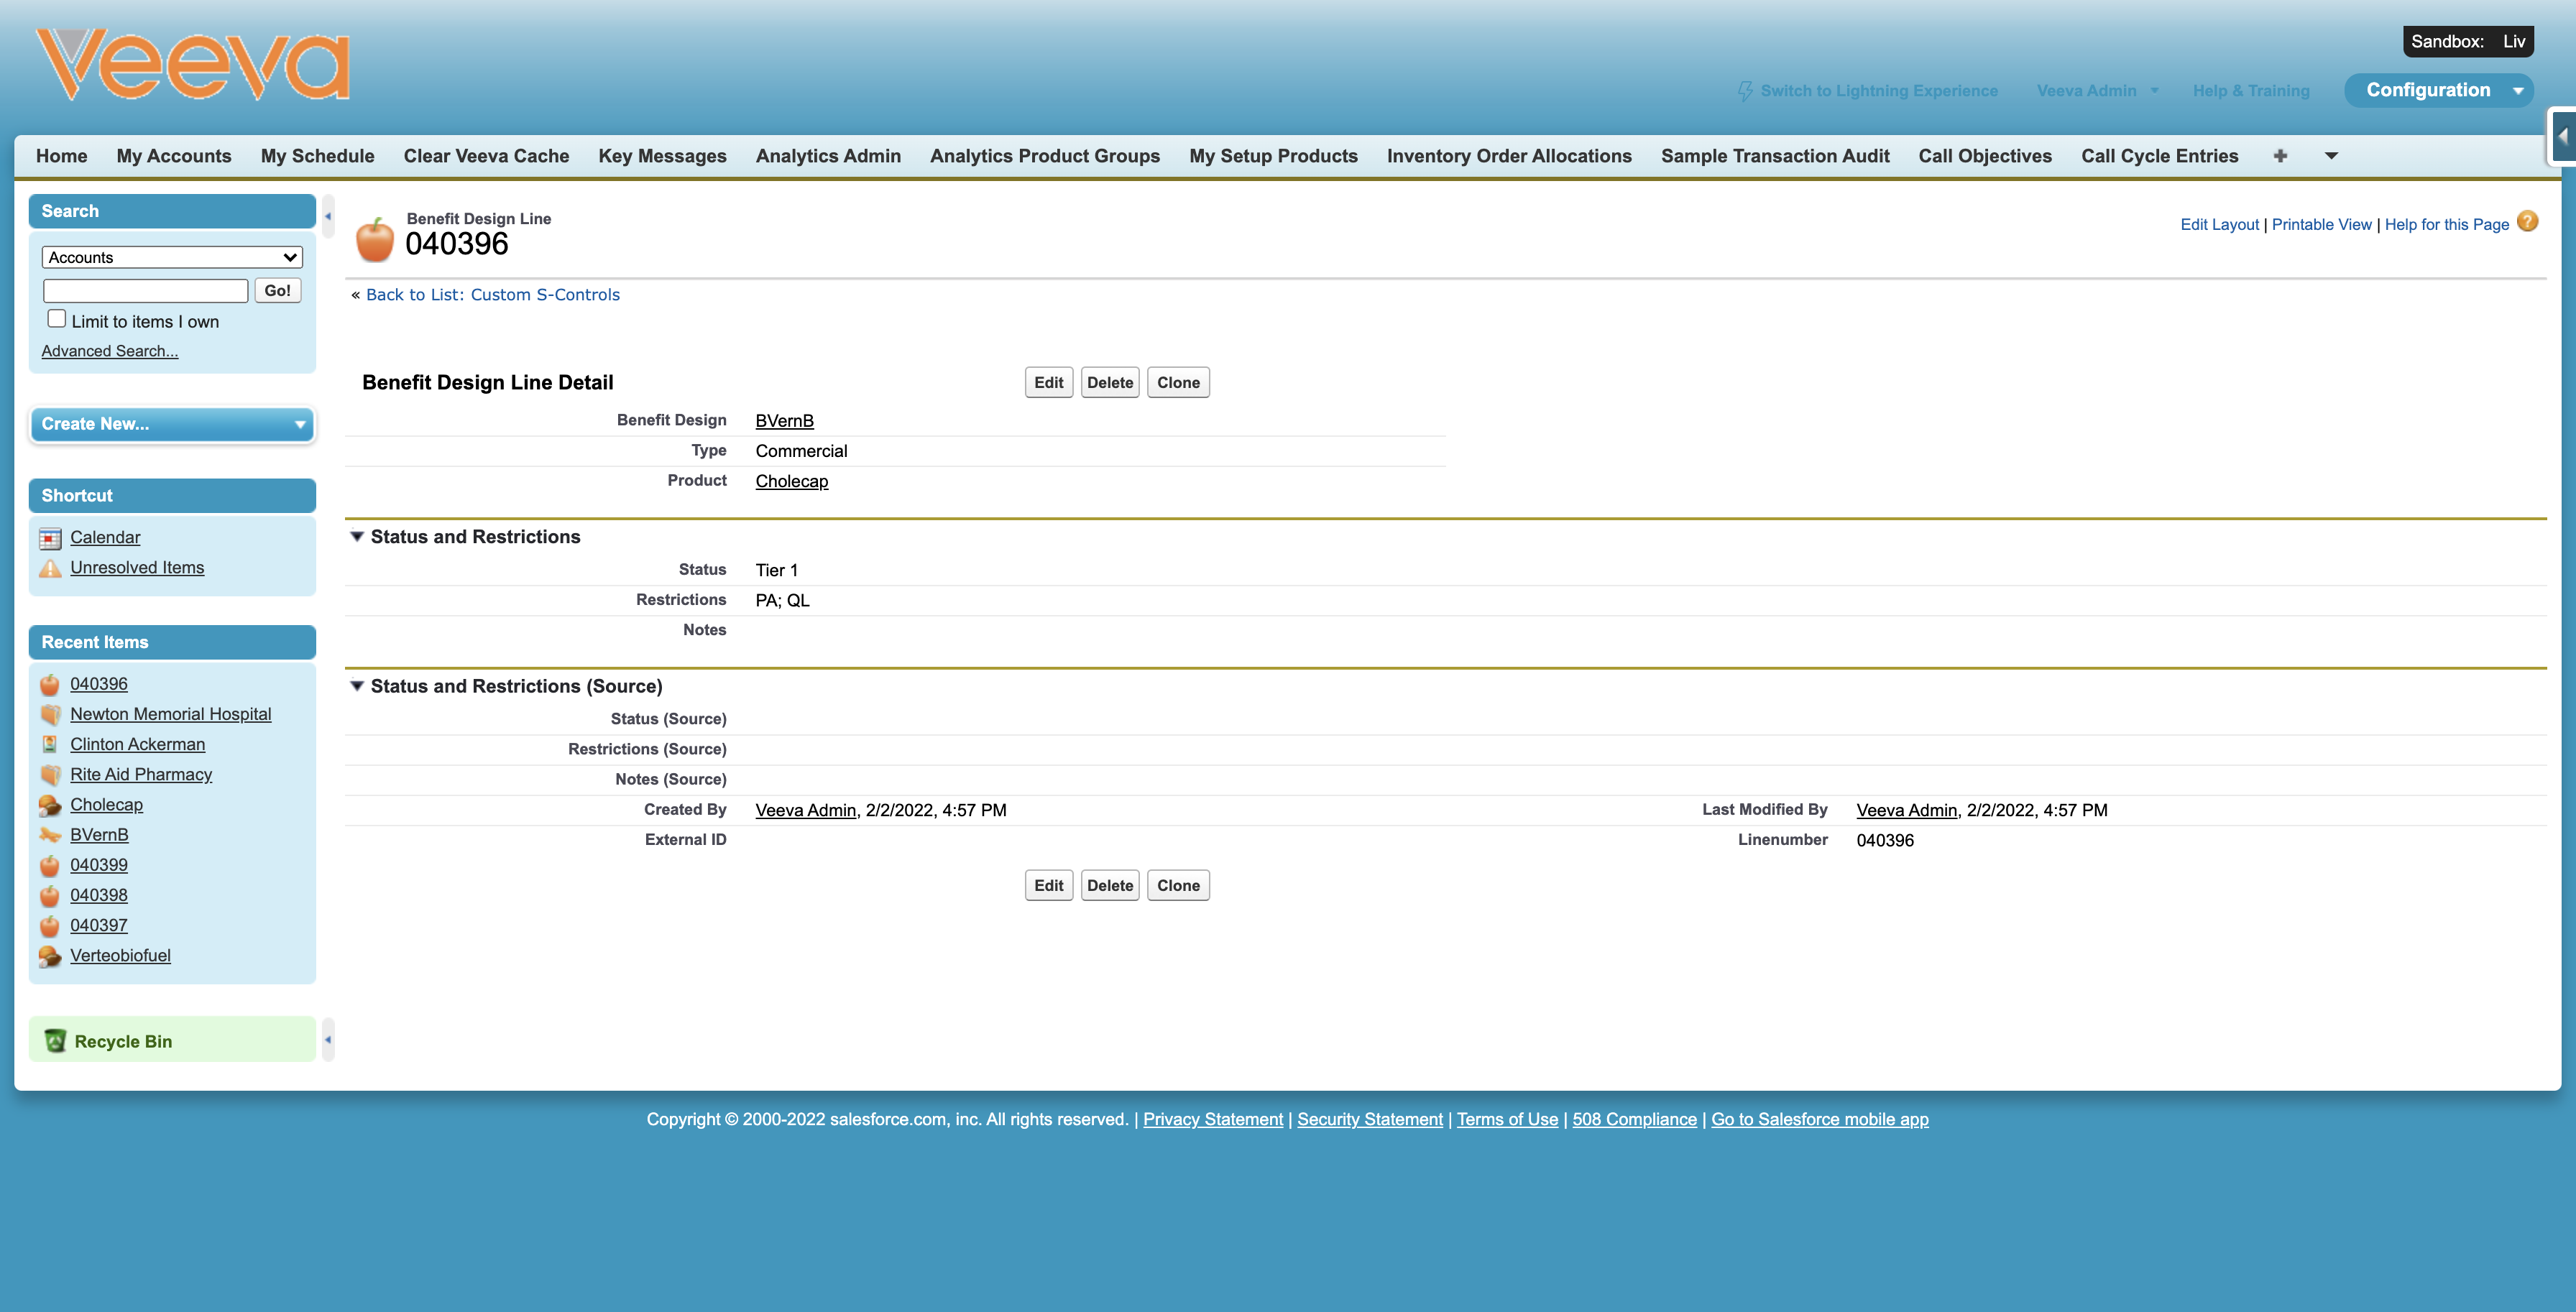2576x1312 pixels.
Task: Collapse Status and Restrictions (Source) section
Action: point(357,686)
